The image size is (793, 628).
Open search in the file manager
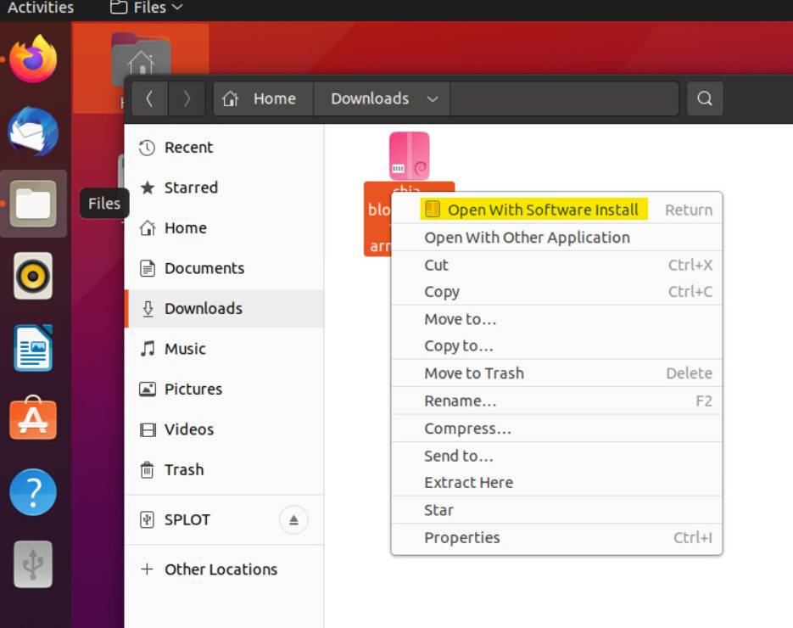pyautogui.click(x=704, y=99)
